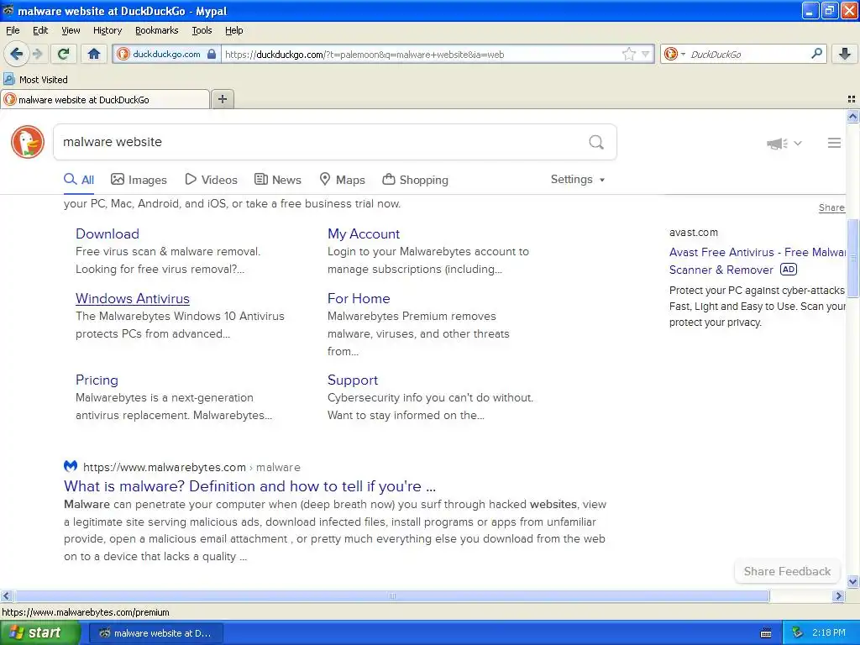The image size is (860, 645).
Task: Click the horizontal scrollbar left arrow
Action: click(6, 595)
